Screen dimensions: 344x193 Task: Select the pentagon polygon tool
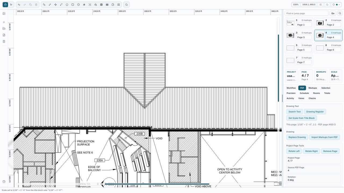(x=67, y=5)
